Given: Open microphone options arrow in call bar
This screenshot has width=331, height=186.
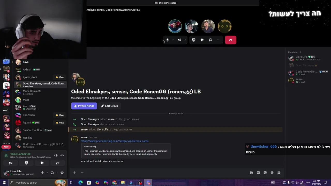Looking at the screenshot, I should (173, 40).
